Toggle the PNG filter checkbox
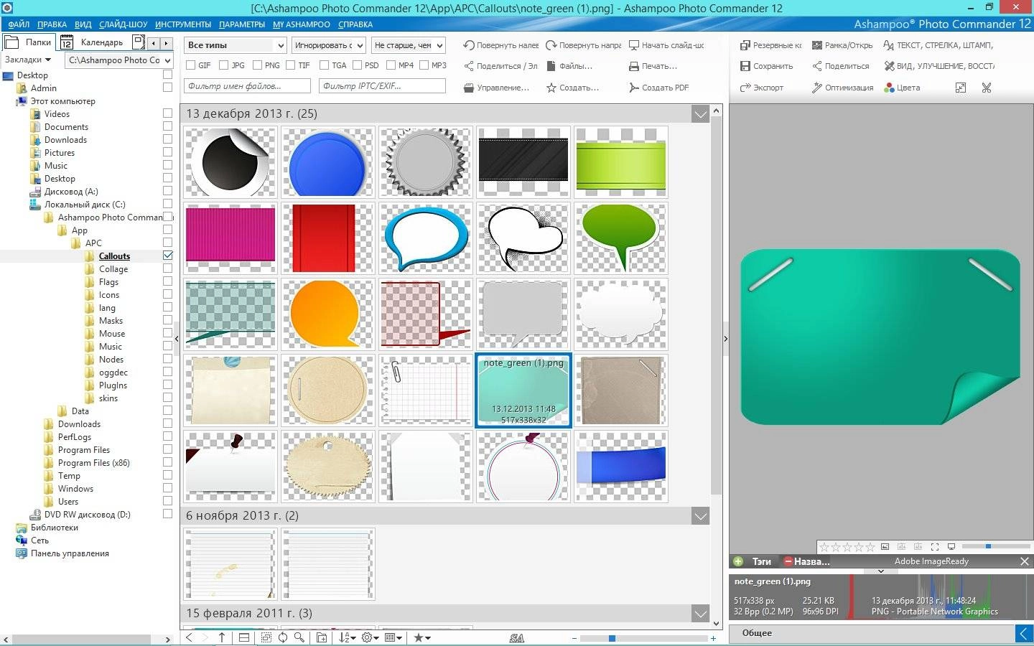 (257, 65)
